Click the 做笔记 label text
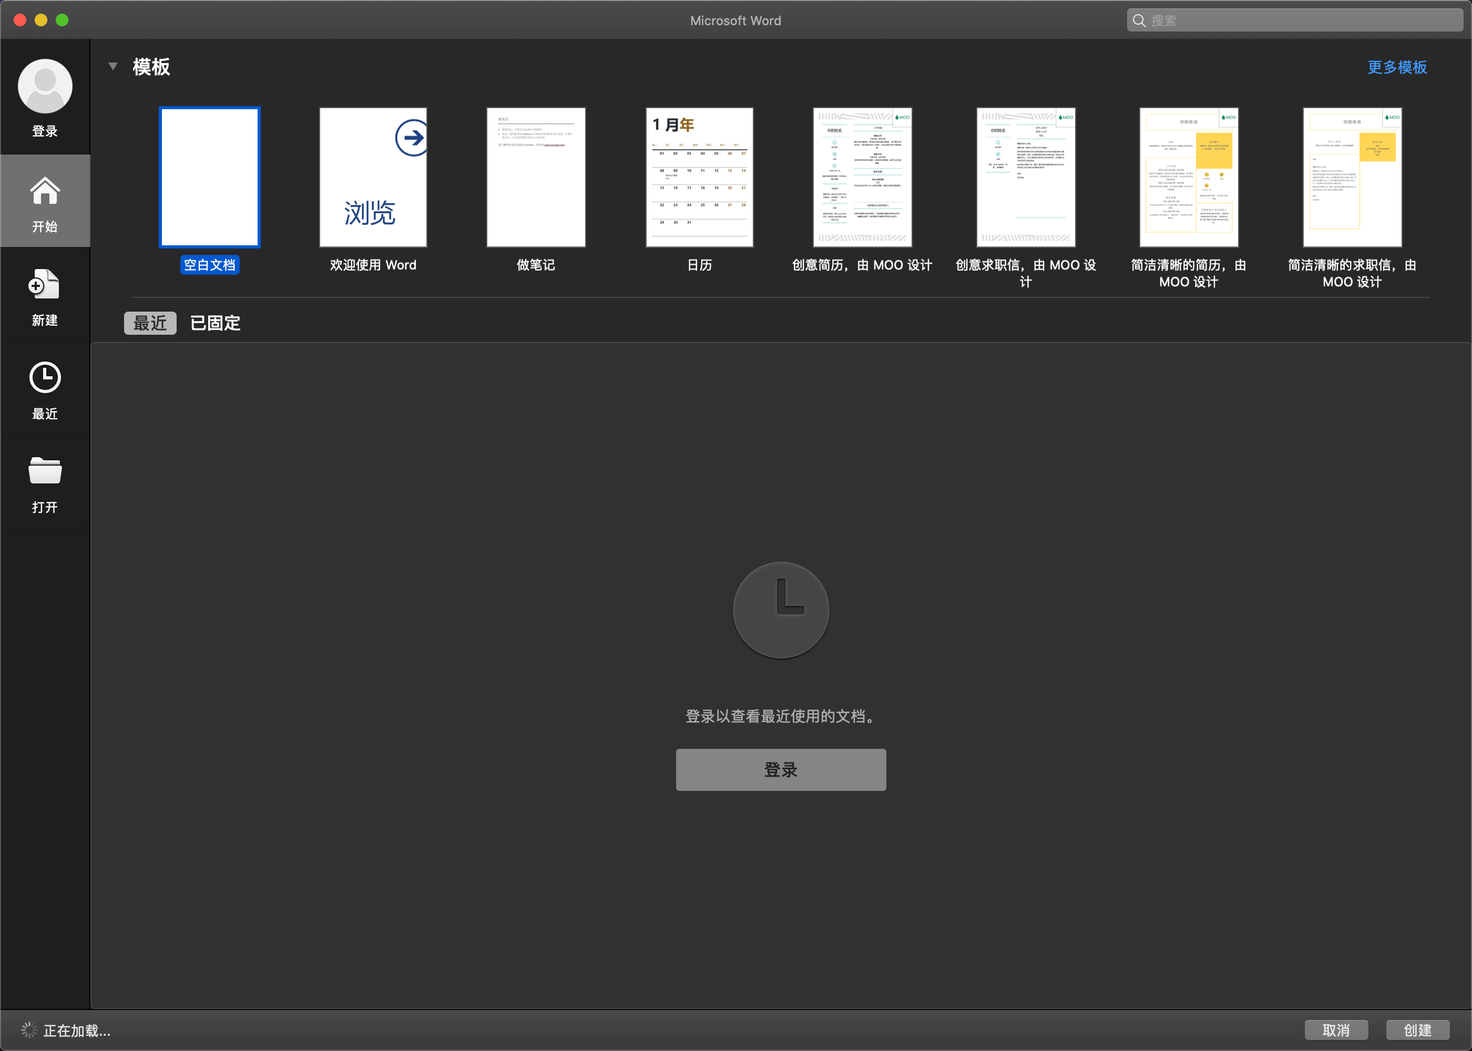The height and width of the screenshot is (1051, 1472). tap(536, 265)
